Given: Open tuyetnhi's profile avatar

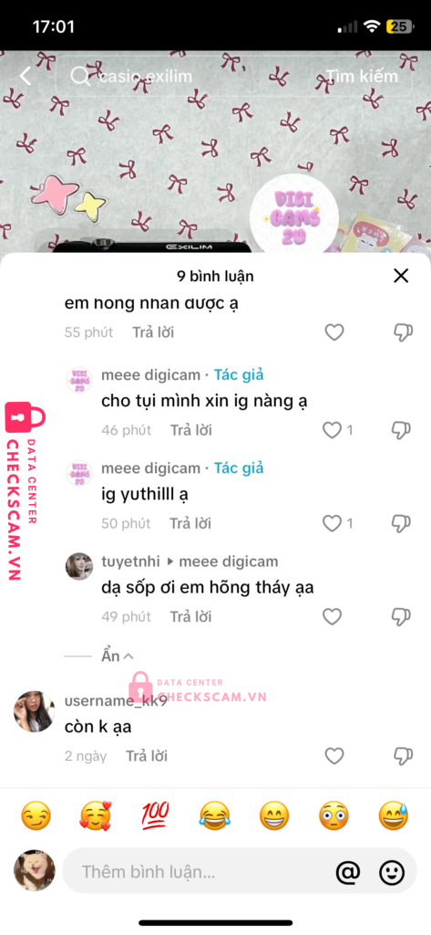Looking at the screenshot, I should click(x=79, y=566).
